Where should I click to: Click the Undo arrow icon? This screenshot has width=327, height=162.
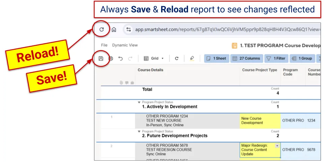point(121,58)
